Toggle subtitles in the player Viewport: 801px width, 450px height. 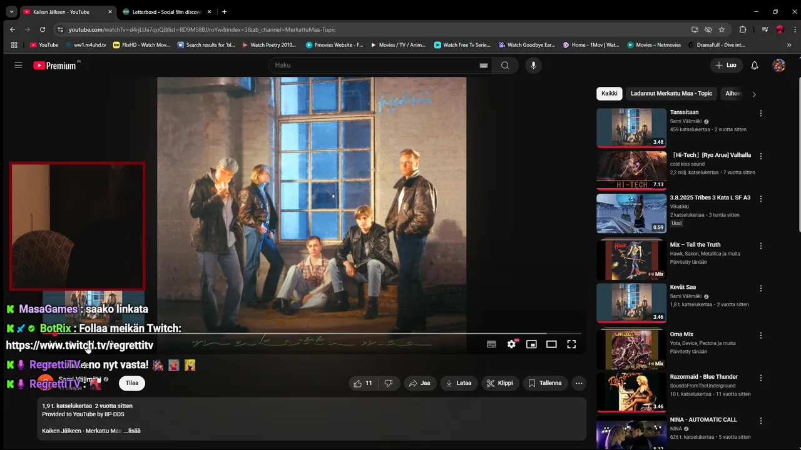tap(491, 344)
